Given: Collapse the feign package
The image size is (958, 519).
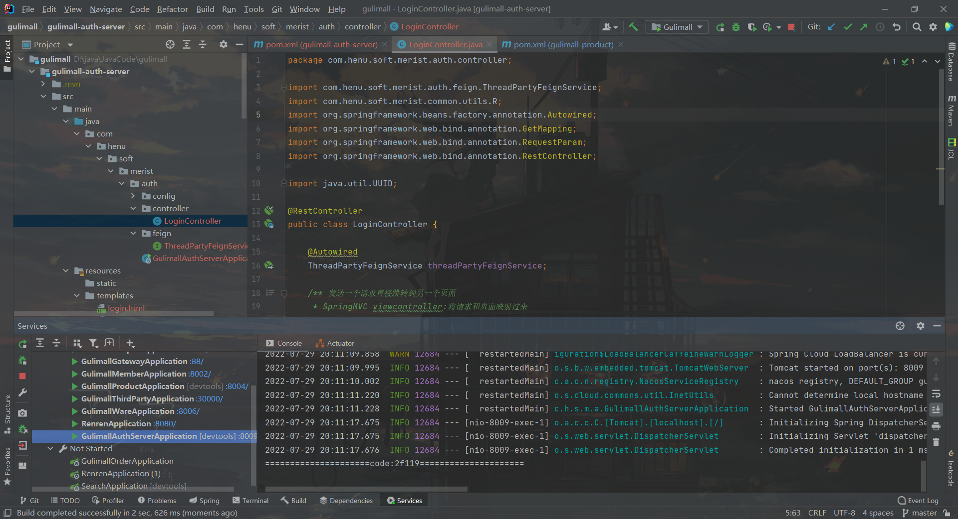Looking at the screenshot, I should pyautogui.click(x=133, y=233).
